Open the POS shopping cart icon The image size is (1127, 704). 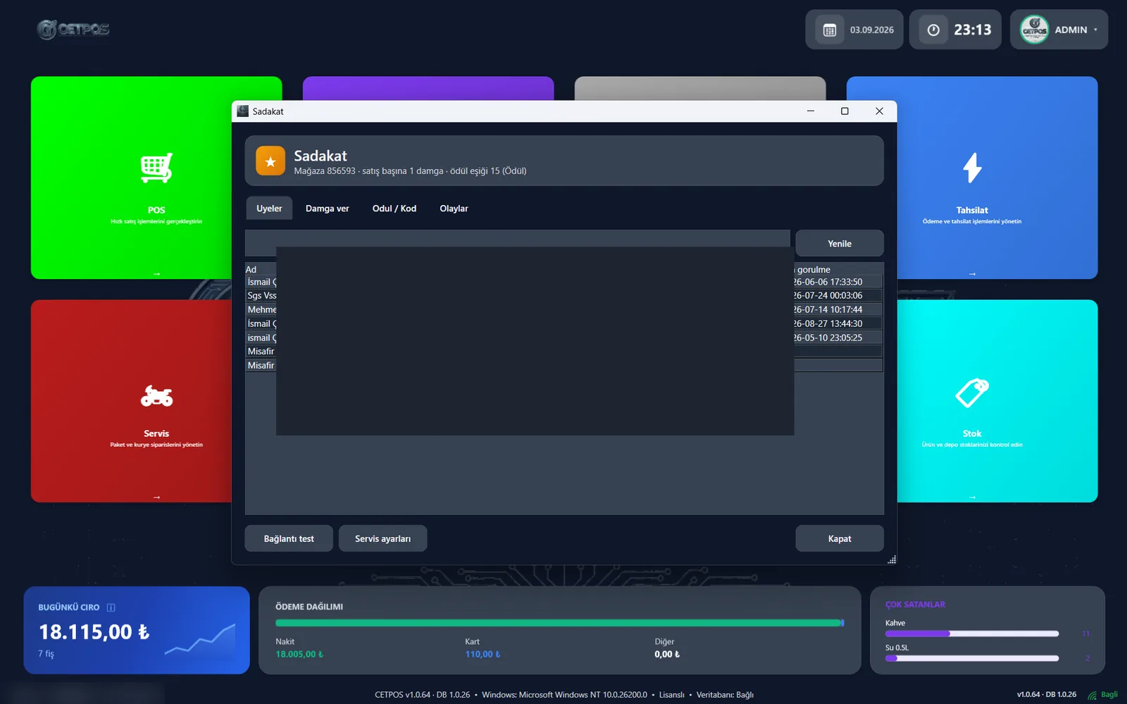tap(156, 168)
